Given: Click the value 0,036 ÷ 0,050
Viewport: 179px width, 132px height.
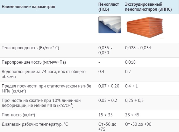Looking at the screenshot, I should coord(106,50).
